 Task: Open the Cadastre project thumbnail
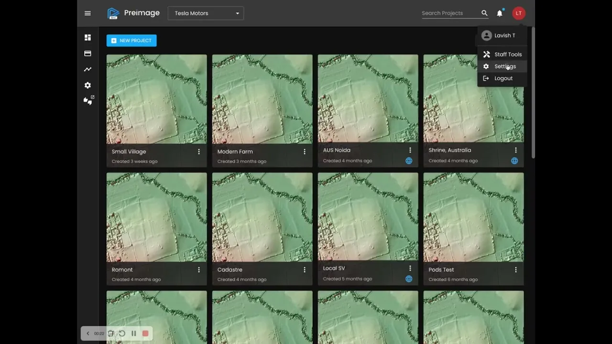262,217
